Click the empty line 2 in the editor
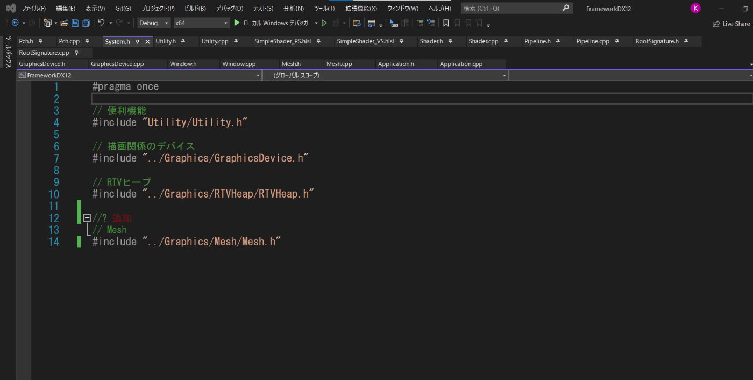The image size is (753, 380). (x=422, y=99)
